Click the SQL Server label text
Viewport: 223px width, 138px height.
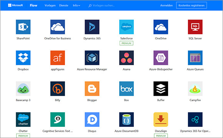click(195, 38)
